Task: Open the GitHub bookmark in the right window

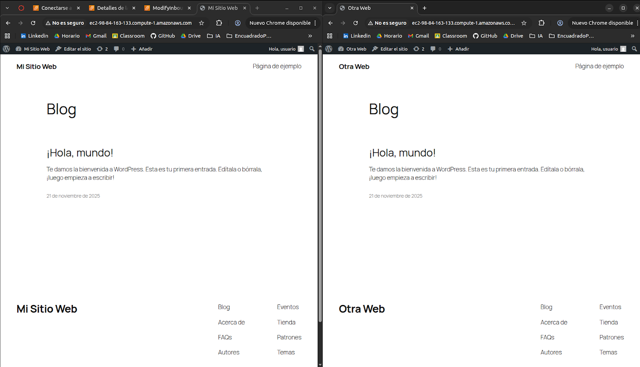Action: pos(485,36)
